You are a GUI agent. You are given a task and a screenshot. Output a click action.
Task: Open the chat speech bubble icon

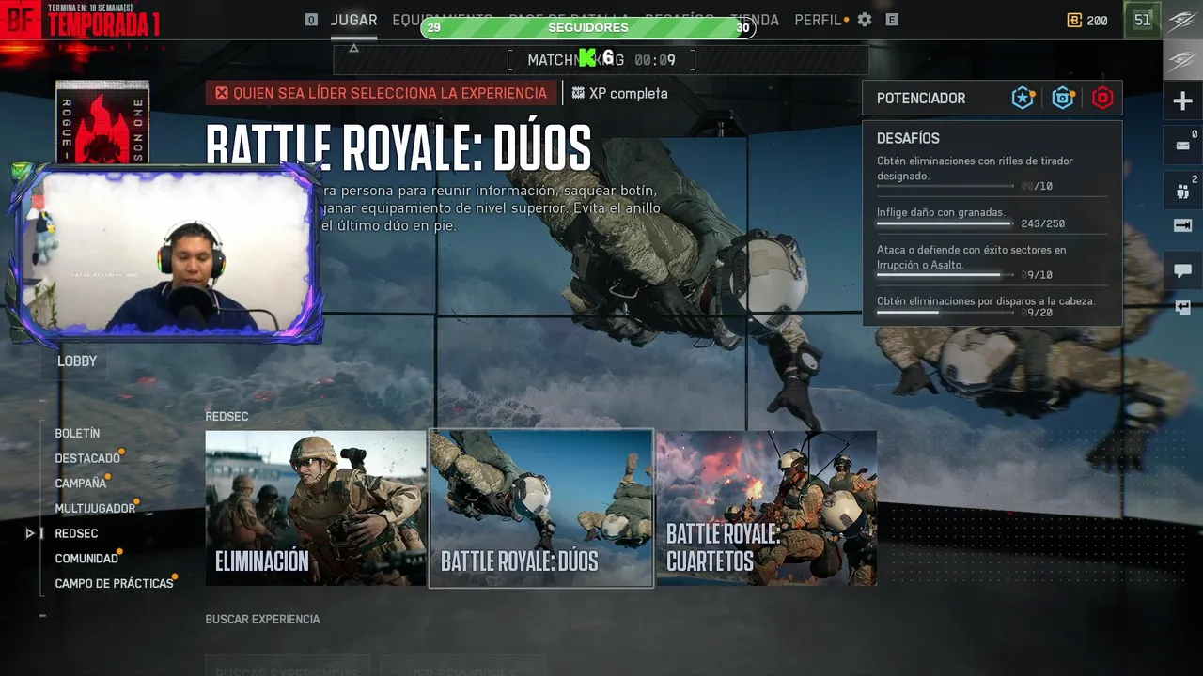pyautogui.click(x=1182, y=271)
